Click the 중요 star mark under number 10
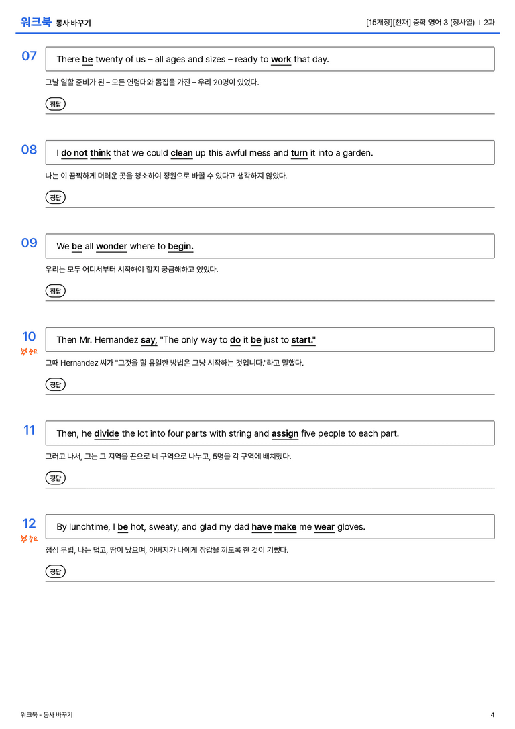The width and height of the screenshot is (515, 729). pyautogui.click(x=29, y=352)
